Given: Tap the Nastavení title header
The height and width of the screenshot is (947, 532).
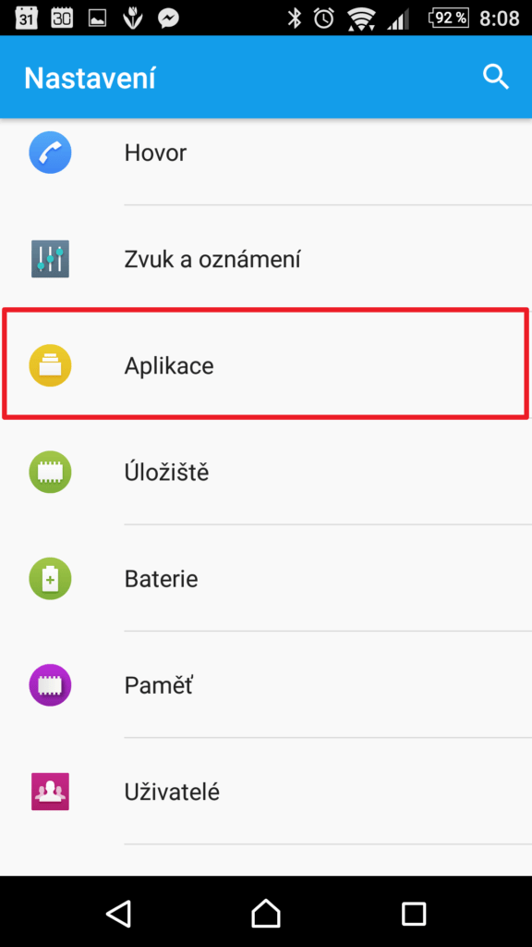Looking at the screenshot, I should pos(90,79).
